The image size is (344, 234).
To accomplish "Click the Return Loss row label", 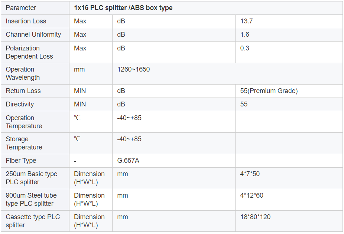I will 23,91.
